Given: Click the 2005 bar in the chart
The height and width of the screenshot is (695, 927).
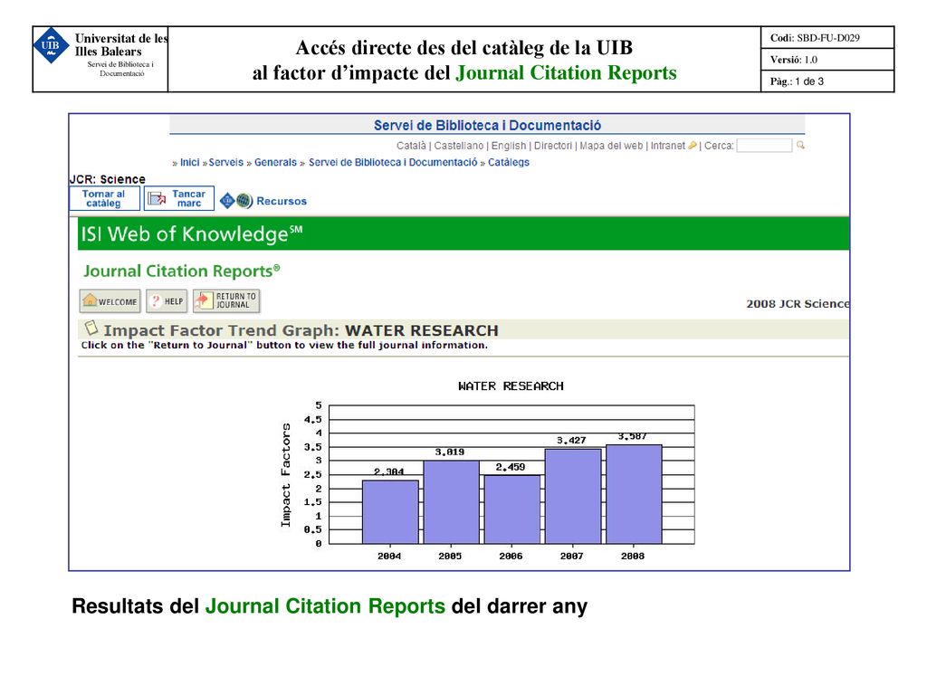Looking at the screenshot, I should click(x=452, y=502).
